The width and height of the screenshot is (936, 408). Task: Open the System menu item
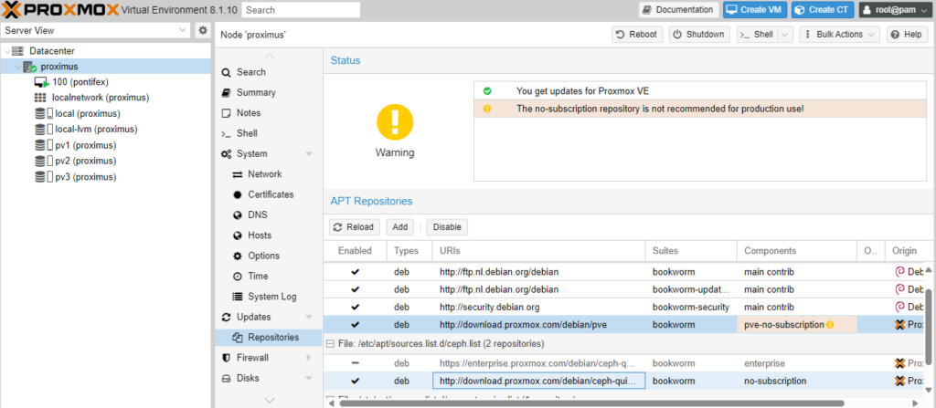pos(268,154)
